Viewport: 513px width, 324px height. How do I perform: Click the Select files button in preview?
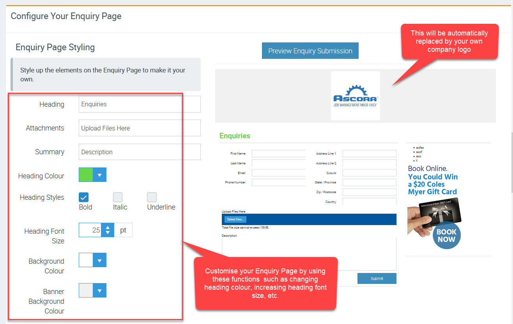(235, 219)
